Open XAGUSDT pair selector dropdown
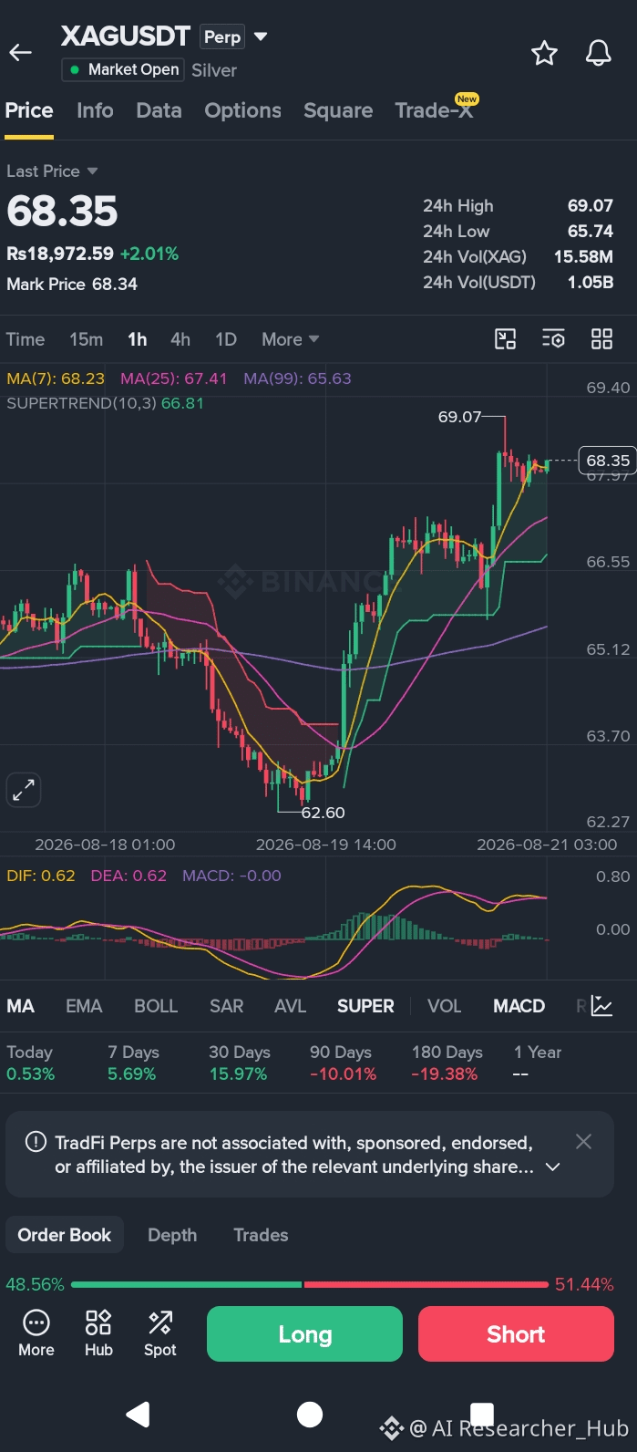The height and width of the screenshot is (1452, 637). click(261, 36)
